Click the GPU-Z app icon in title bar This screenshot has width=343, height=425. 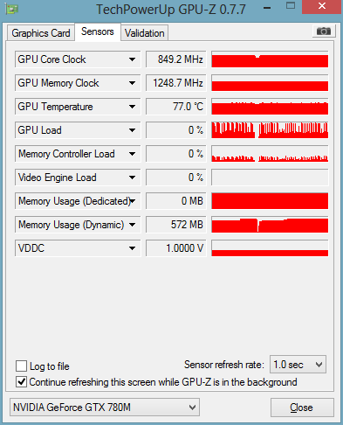(12, 9)
